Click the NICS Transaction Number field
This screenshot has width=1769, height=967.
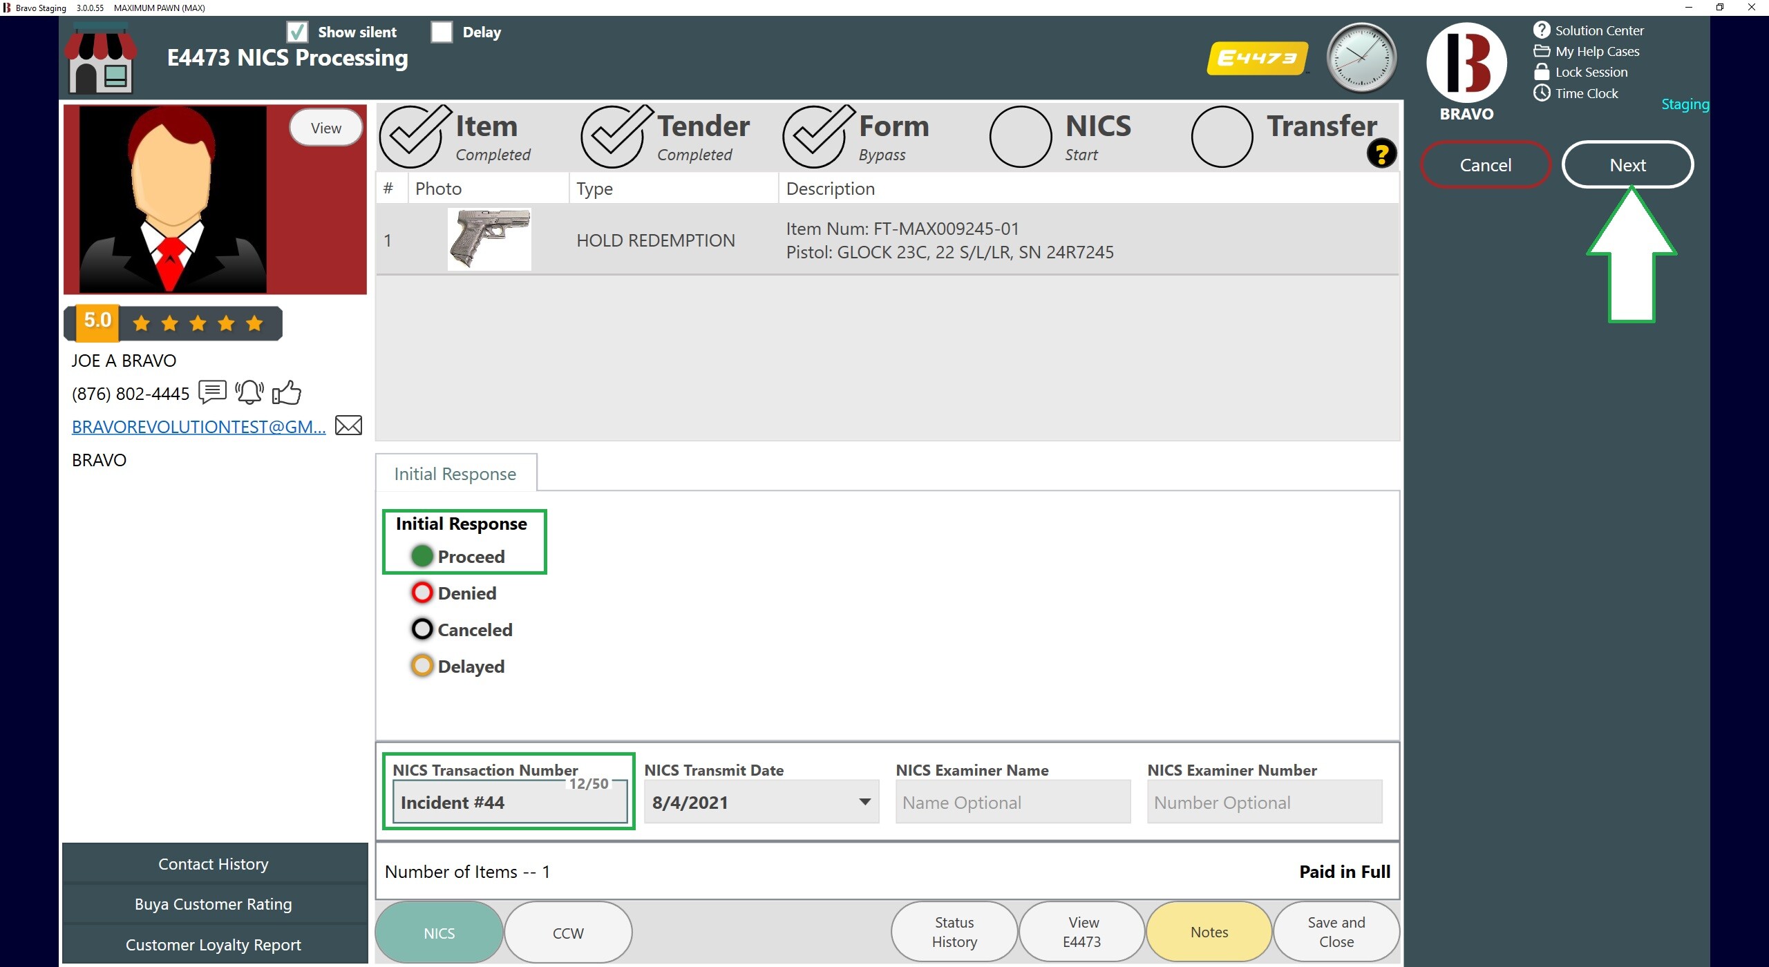pyautogui.click(x=510, y=802)
